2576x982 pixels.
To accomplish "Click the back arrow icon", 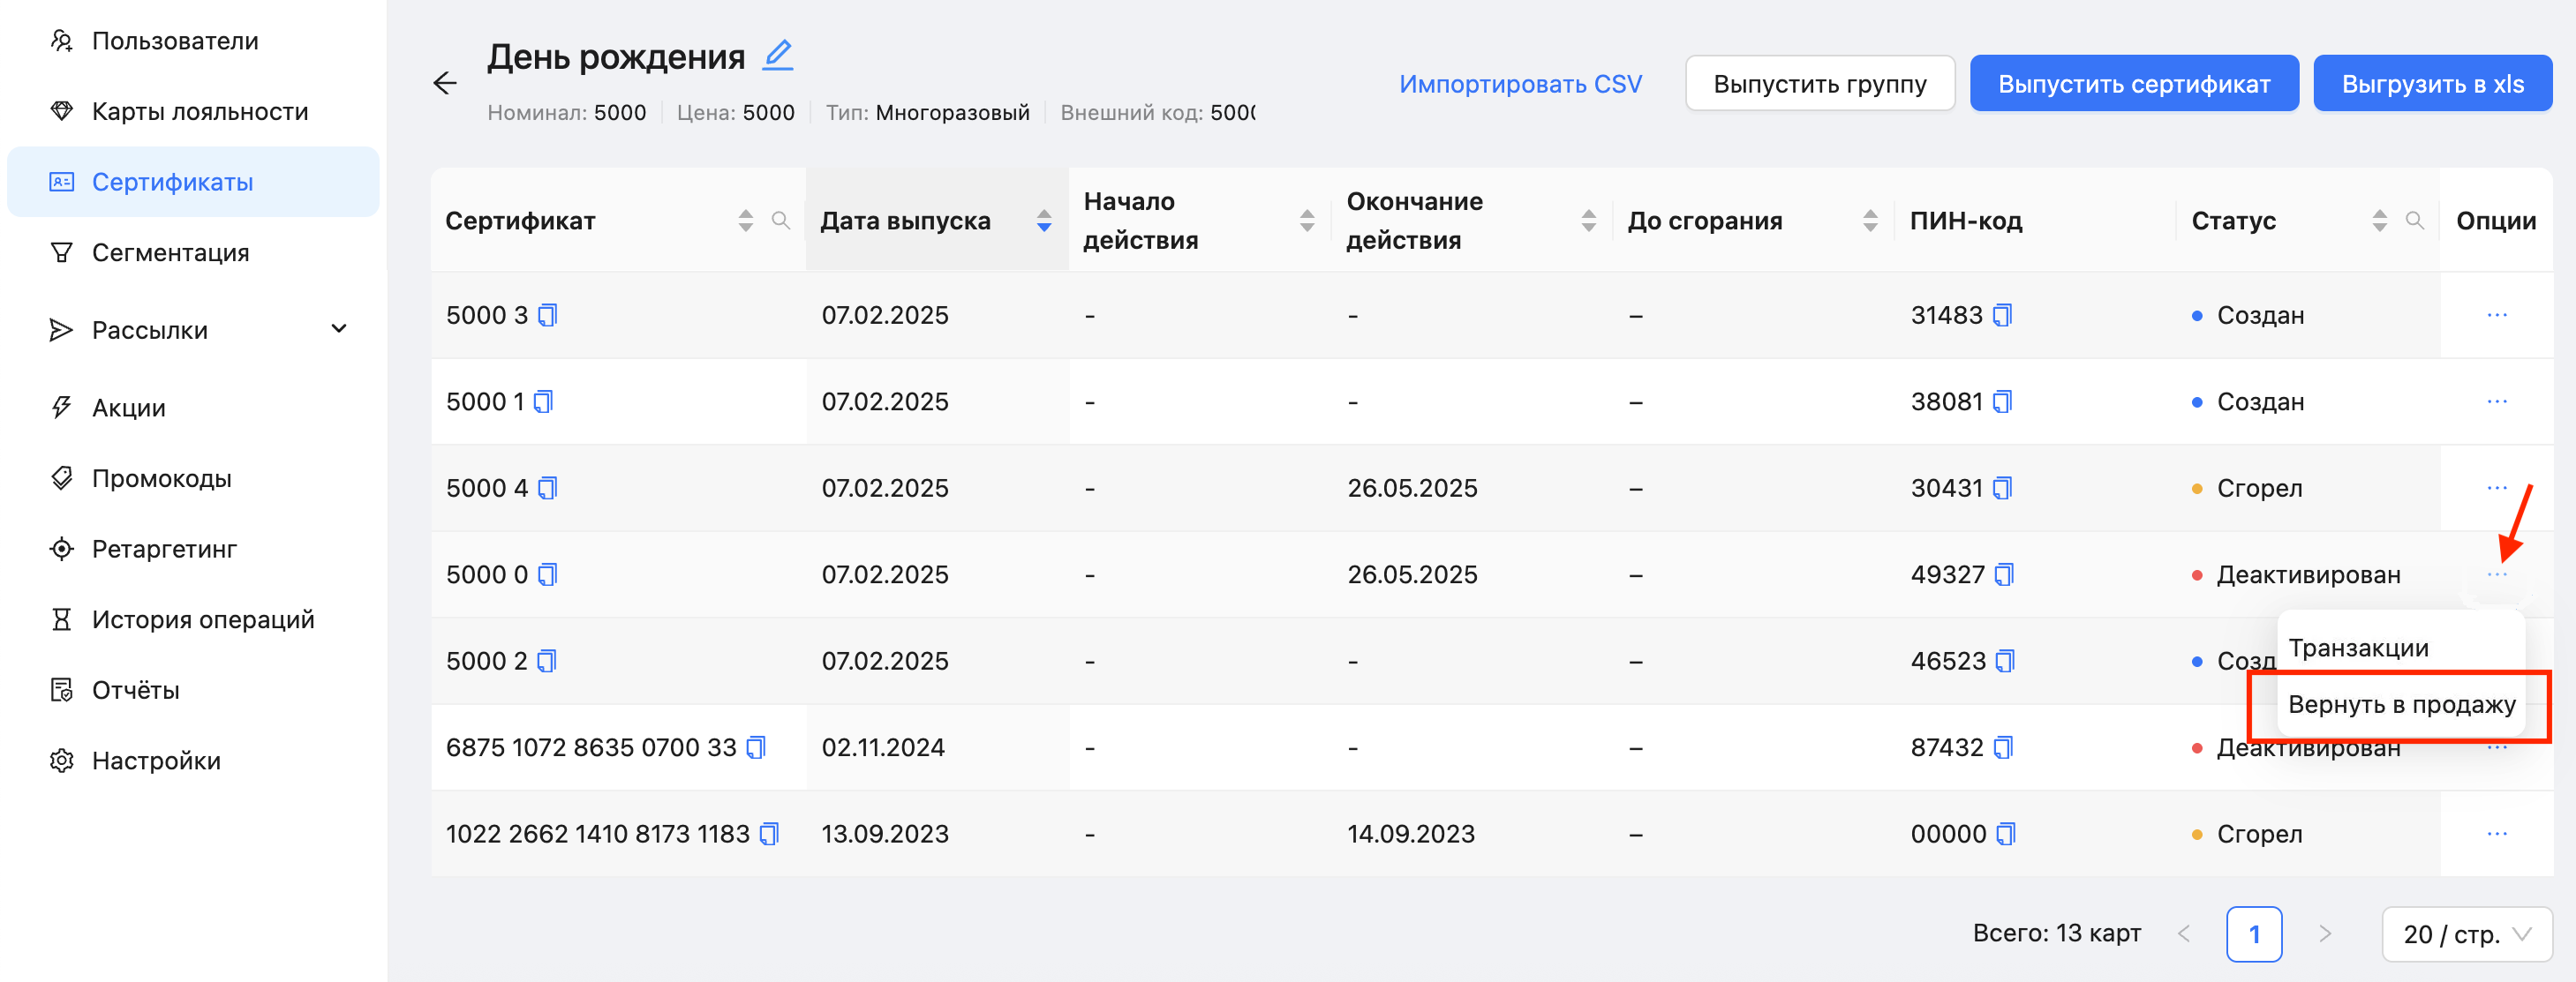I will click(x=445, y=83).
